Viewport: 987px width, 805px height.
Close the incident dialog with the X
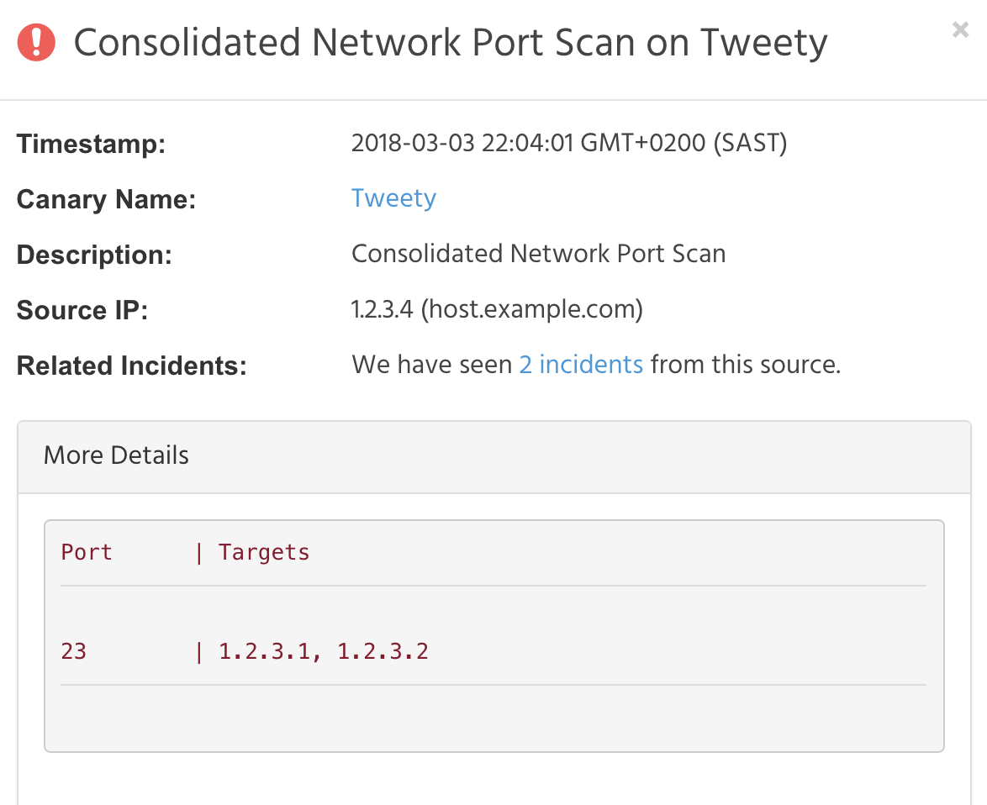(x=960, y=30)
